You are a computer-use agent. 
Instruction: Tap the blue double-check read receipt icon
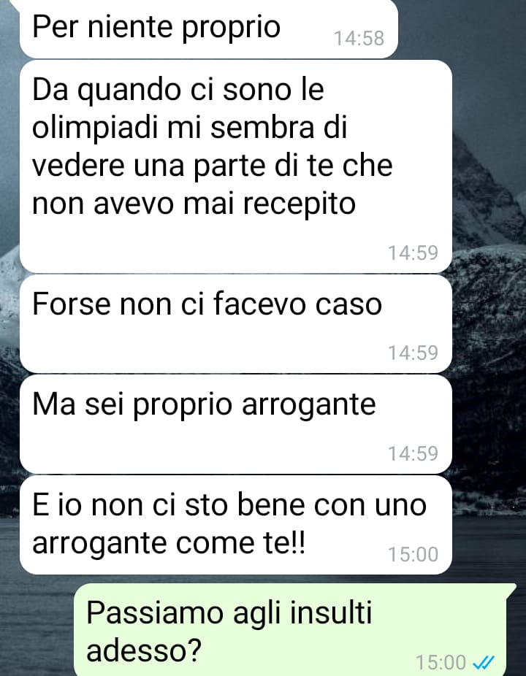(484, 662)
